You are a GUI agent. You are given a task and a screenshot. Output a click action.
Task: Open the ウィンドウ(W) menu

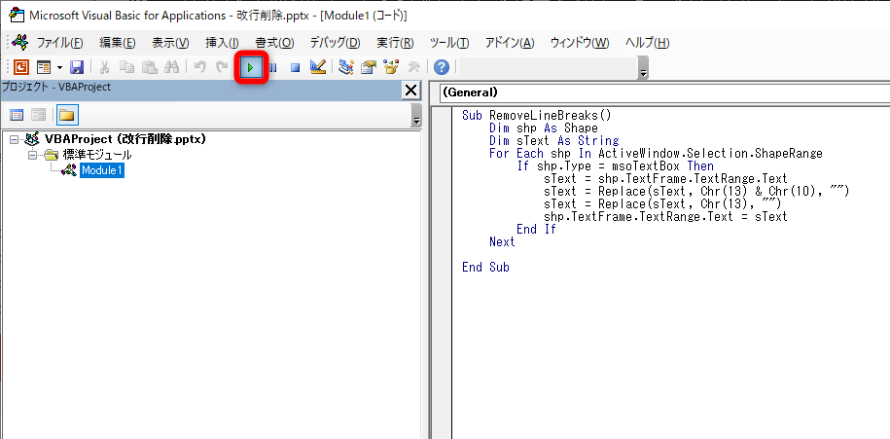tap(580, 43)
